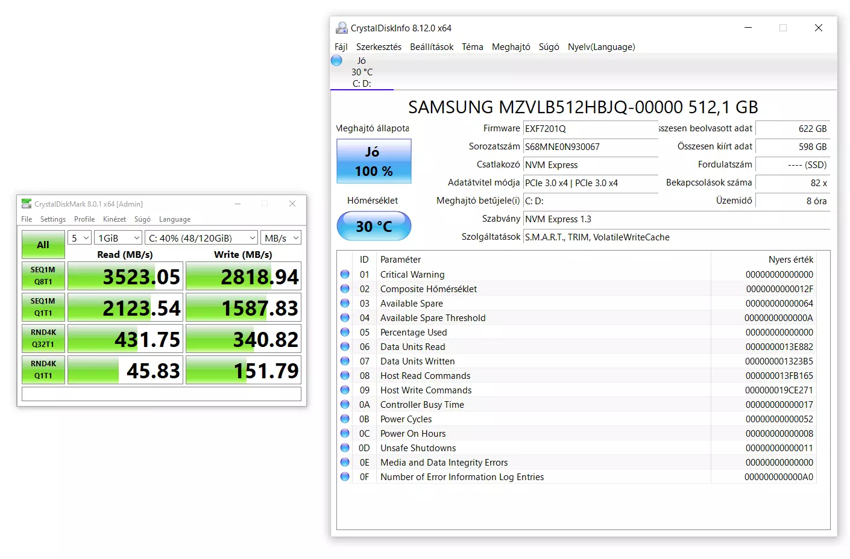The image size is (850, 559).
Task: Run the SEQ1M Q1T1 test button
Action: (43, 307)
